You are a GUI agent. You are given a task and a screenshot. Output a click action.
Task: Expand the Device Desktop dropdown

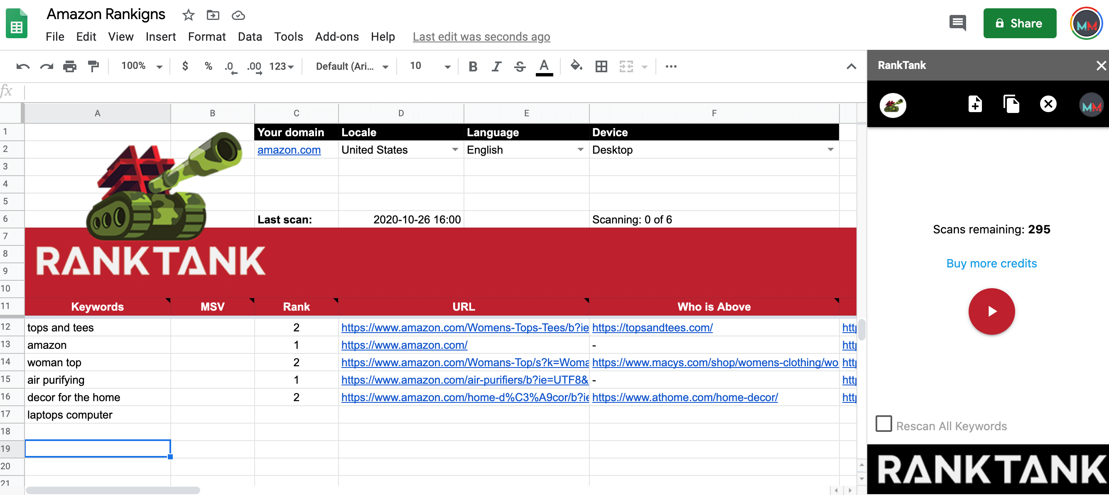[x=830, y=149]
